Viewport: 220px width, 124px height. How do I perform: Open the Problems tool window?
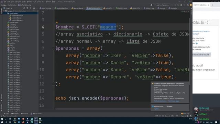click(x=15, y=114)
